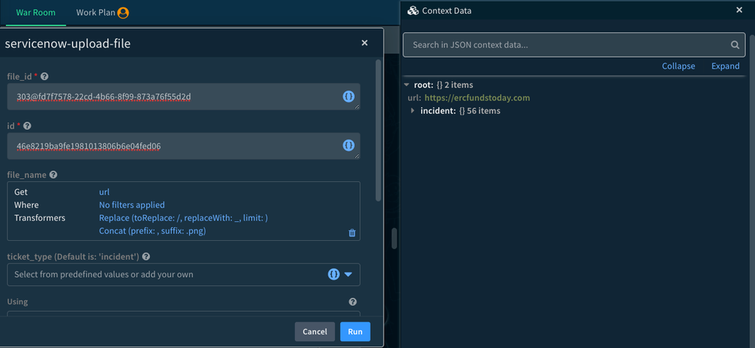The width and height of the screenshot is (755, 348).
Task: Focus the Search in JSON context data field
Action: coord(567,45)
